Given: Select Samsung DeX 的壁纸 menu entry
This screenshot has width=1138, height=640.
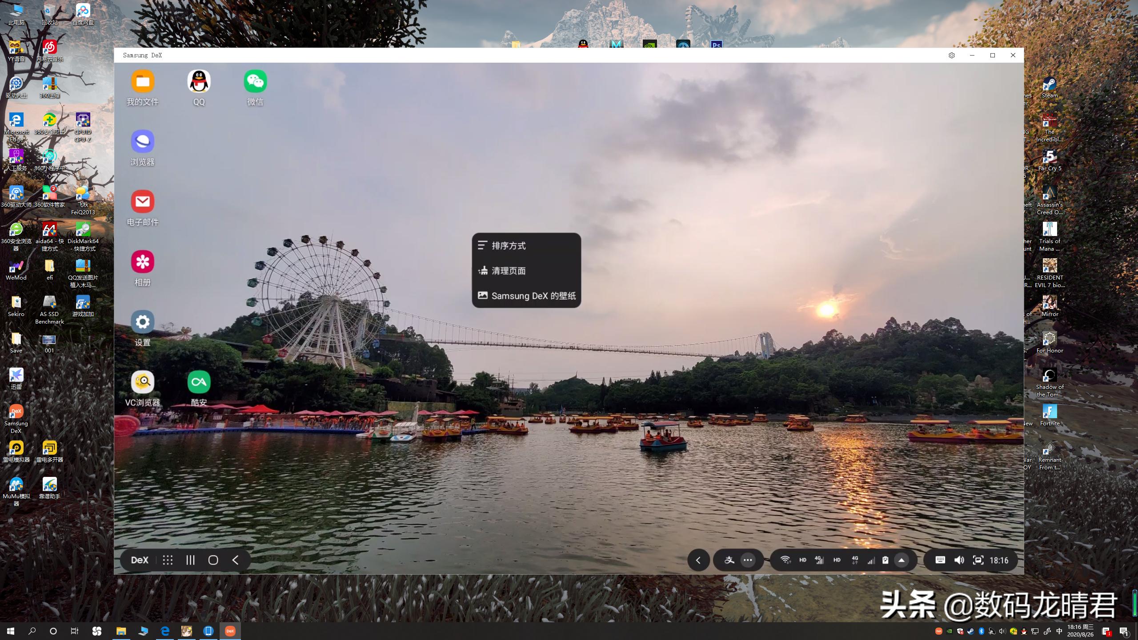Looking at the screenshot, I should 533,296.
